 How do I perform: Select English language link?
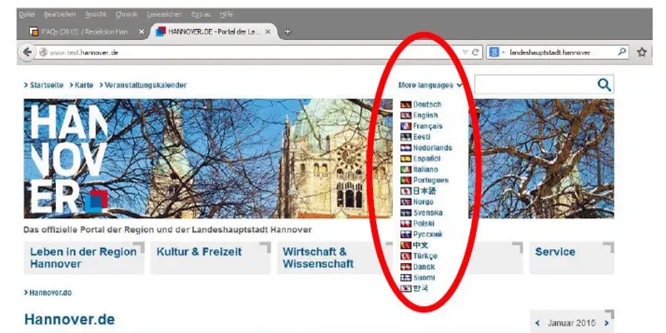pos(425,116)
